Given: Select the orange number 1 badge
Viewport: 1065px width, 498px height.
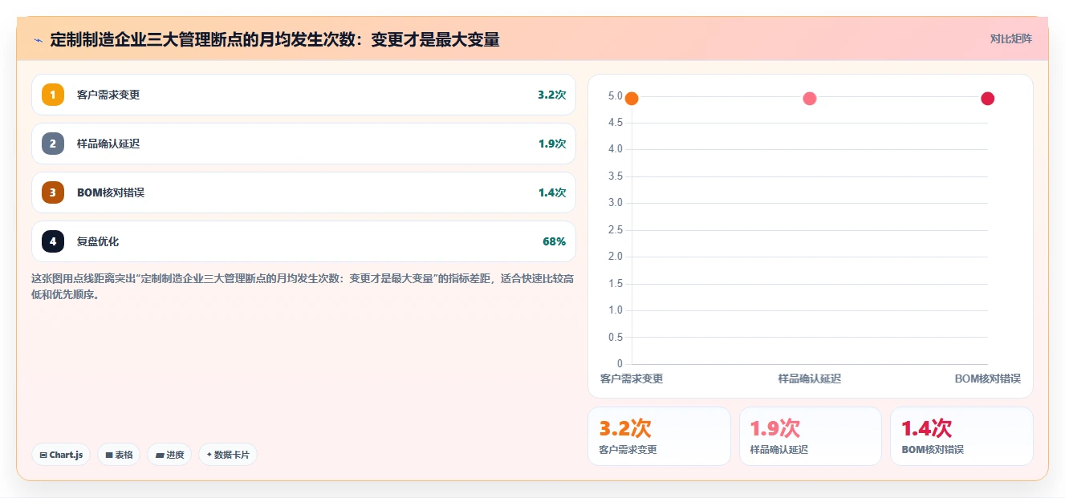Looking at the screenshot, I should click(53, 95).
